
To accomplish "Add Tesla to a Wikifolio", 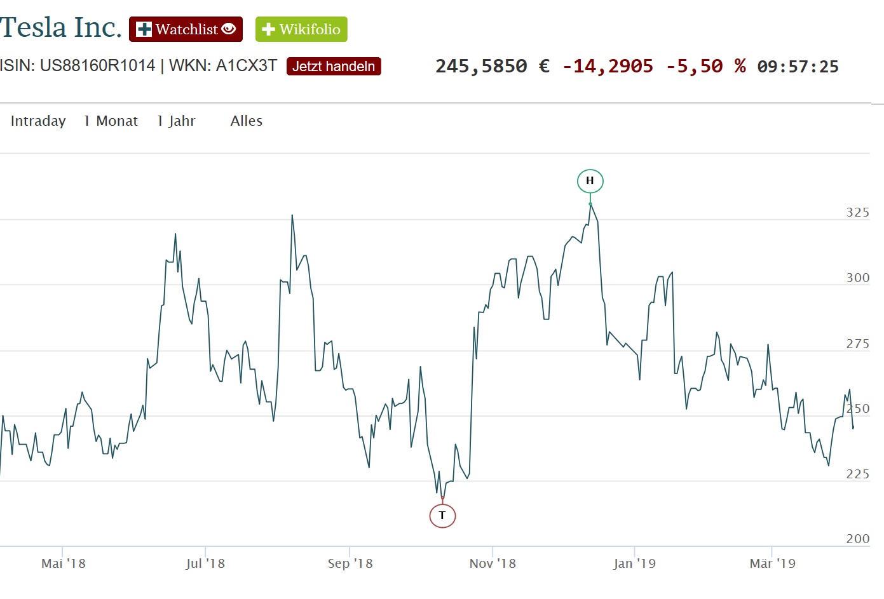I will [301, 28].
